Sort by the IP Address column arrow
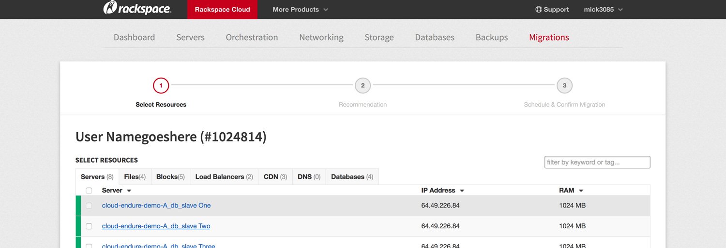 (x=462, y=191)
